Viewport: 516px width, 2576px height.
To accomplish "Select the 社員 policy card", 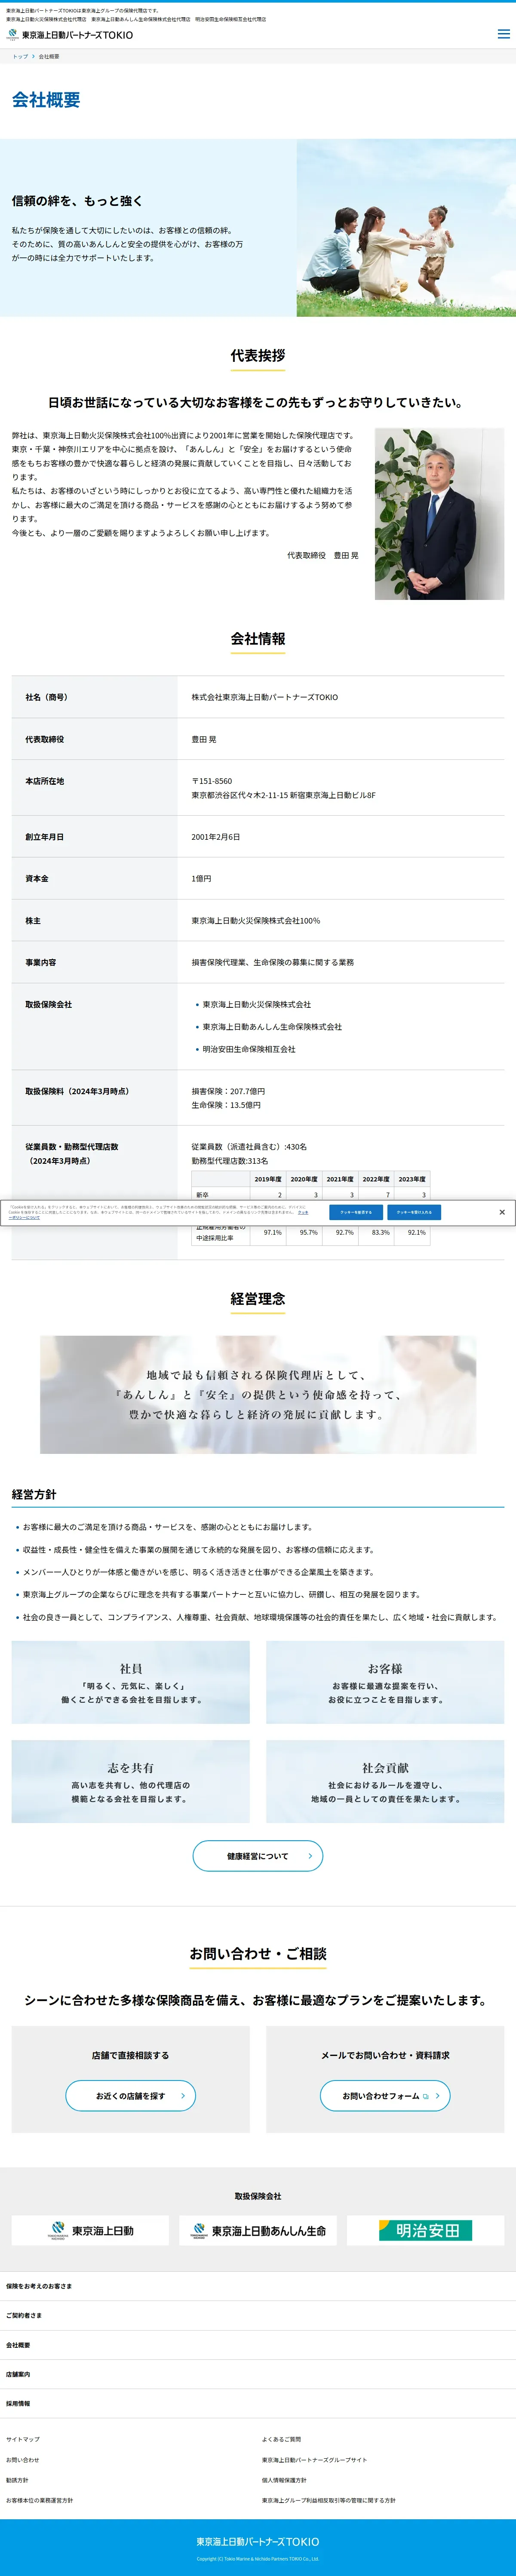I will coord(131,1682).
